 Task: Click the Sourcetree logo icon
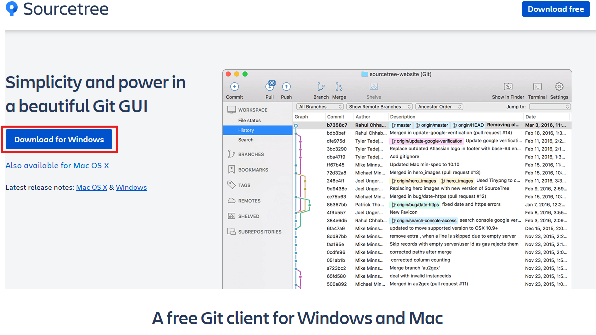[x=11, y=8]
